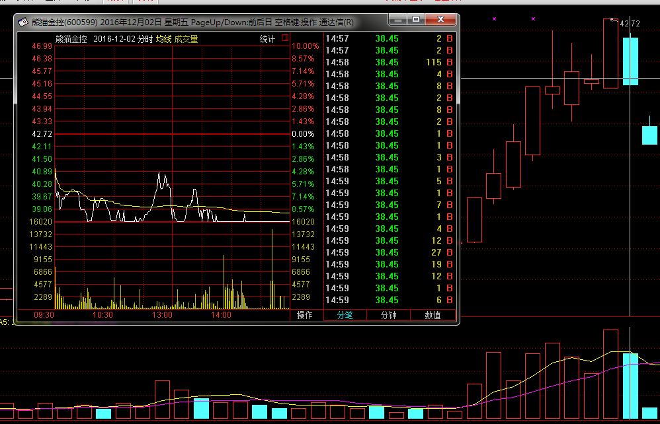Click the 0.00% baseline label on the percent axis
Viewport: 660px width, 424px height.
[303, 134]
